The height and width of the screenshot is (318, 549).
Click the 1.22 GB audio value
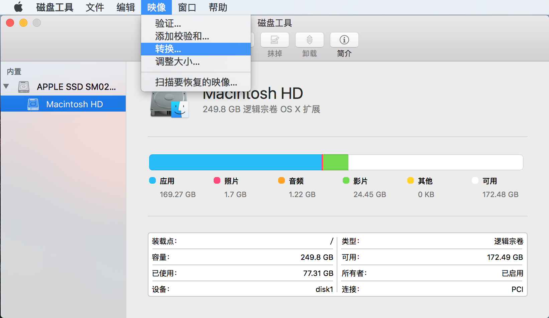pos(302,194)
